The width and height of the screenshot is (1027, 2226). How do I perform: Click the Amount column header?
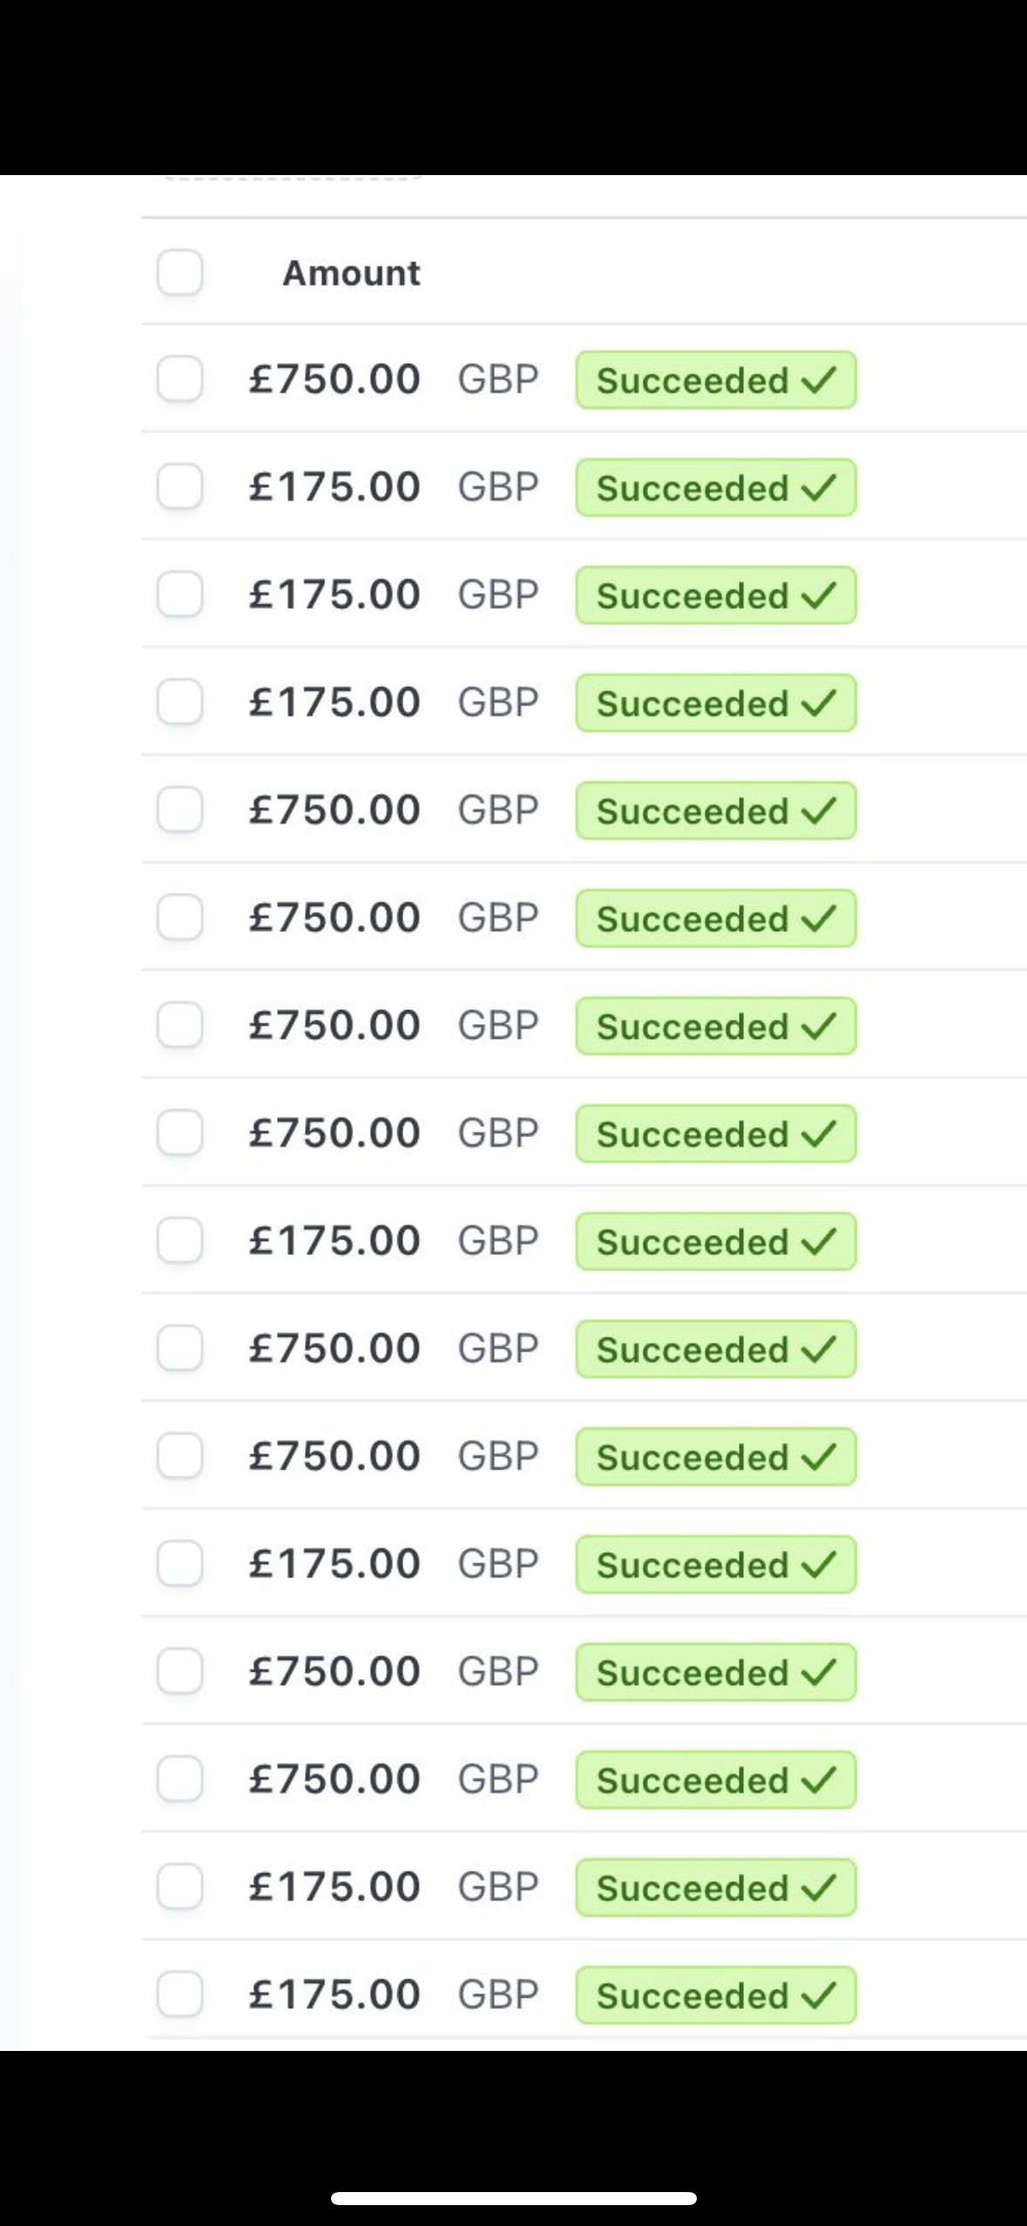tap(351, 273)
